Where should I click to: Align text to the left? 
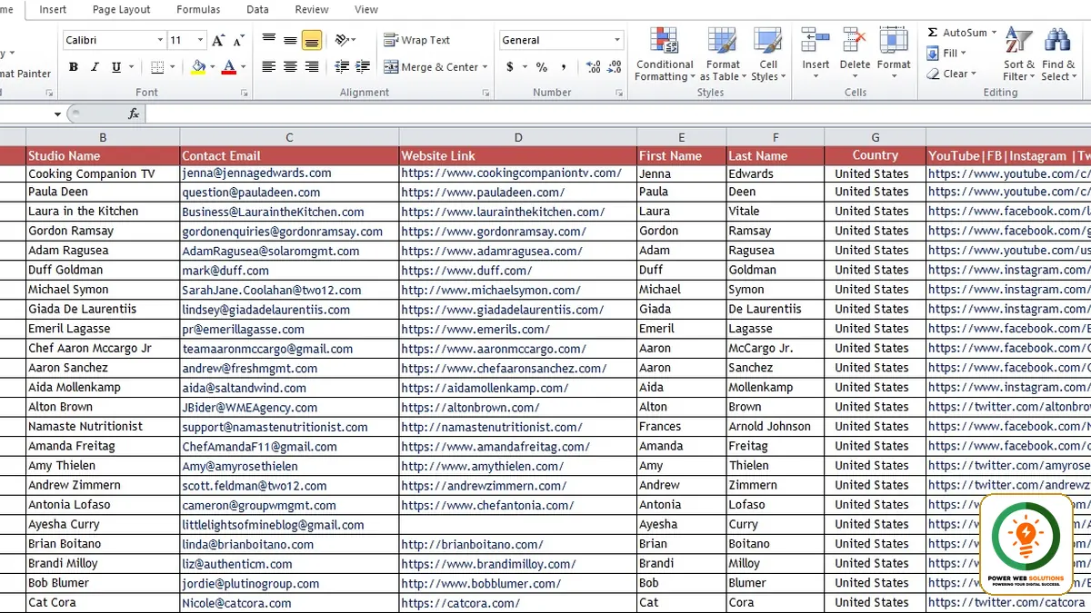(x=268, y=67)
